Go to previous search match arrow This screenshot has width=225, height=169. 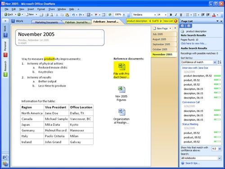tap(150, 21)
